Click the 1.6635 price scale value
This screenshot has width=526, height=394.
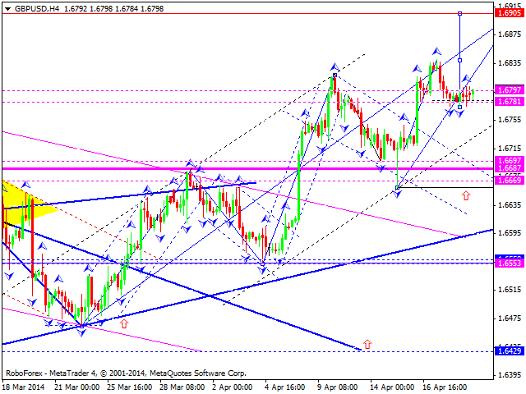pos(510,204)
